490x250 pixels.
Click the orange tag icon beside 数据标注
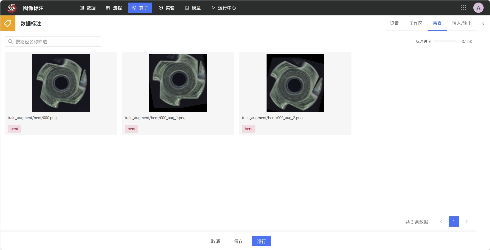tap(8, 23)
